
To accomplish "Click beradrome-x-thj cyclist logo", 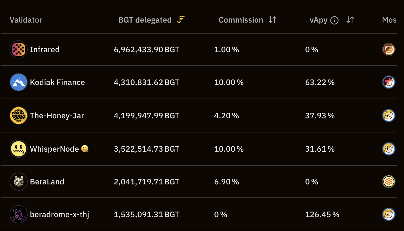I will (x=19, y=214).
